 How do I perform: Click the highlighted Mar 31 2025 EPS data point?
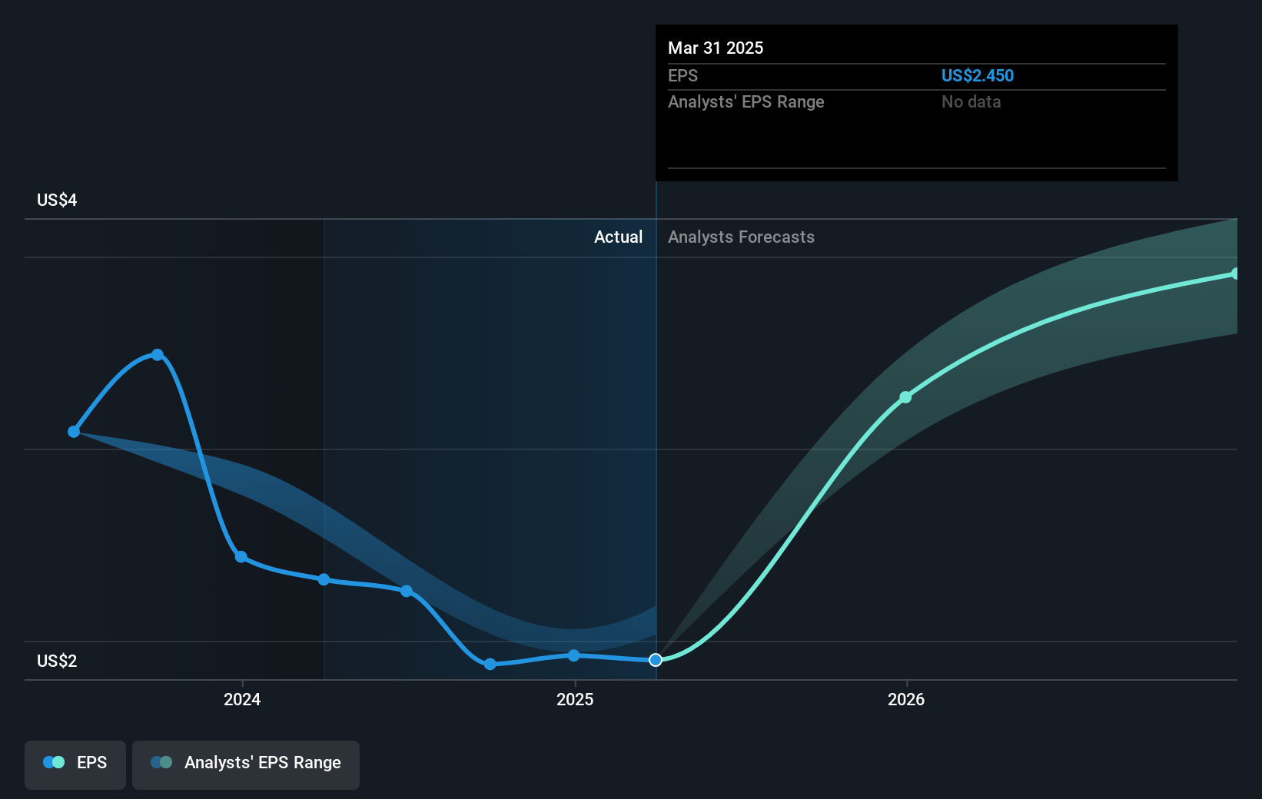656,660
